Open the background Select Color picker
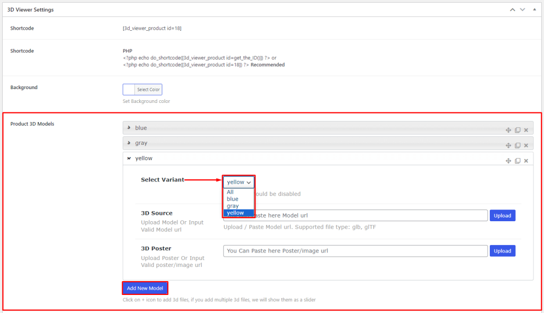This screenshot has height=313, width=544. click(x=142, y=90)
